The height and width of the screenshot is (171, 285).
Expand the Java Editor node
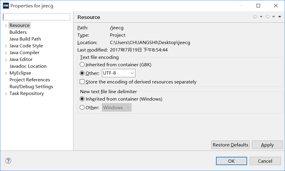point(6,60)
